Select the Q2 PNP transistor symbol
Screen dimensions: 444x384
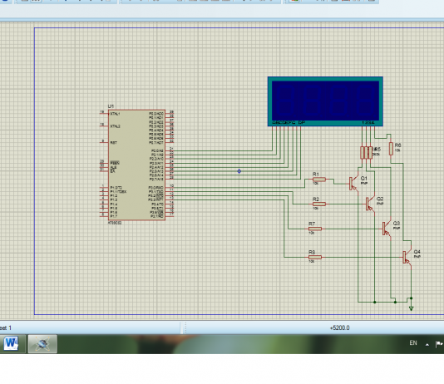(369, 204)
